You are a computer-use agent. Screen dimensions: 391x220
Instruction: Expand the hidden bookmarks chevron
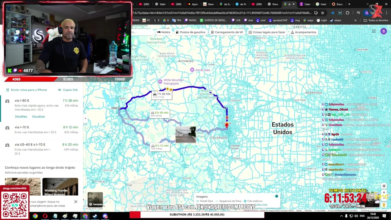click(355, 20)
